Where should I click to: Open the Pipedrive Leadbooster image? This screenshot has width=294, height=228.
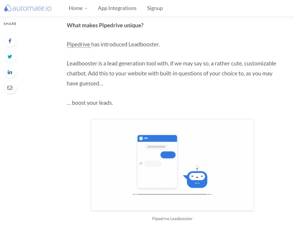pyautogui.click(x=172, y=165)
